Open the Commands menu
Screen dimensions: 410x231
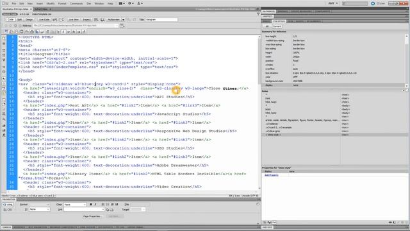click(76, 4)
